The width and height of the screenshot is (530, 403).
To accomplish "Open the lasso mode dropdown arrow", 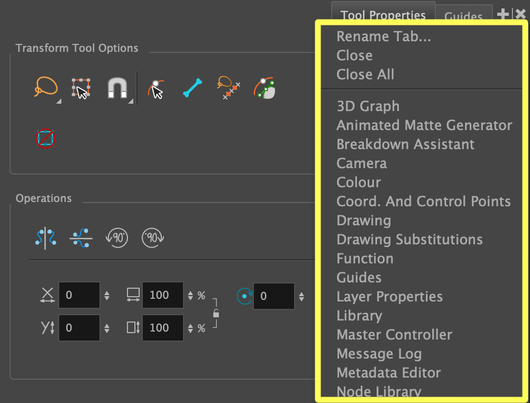I will 59,101.
